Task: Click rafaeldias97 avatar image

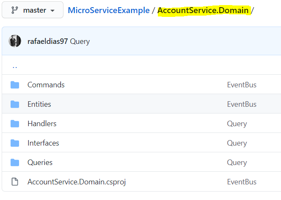Action: (15, 41)
